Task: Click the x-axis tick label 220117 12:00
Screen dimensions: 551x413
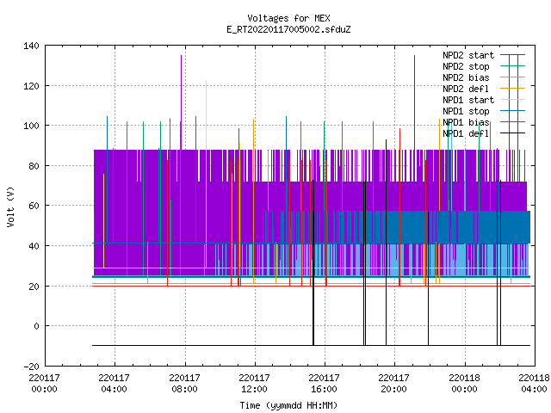Action: 255,383
